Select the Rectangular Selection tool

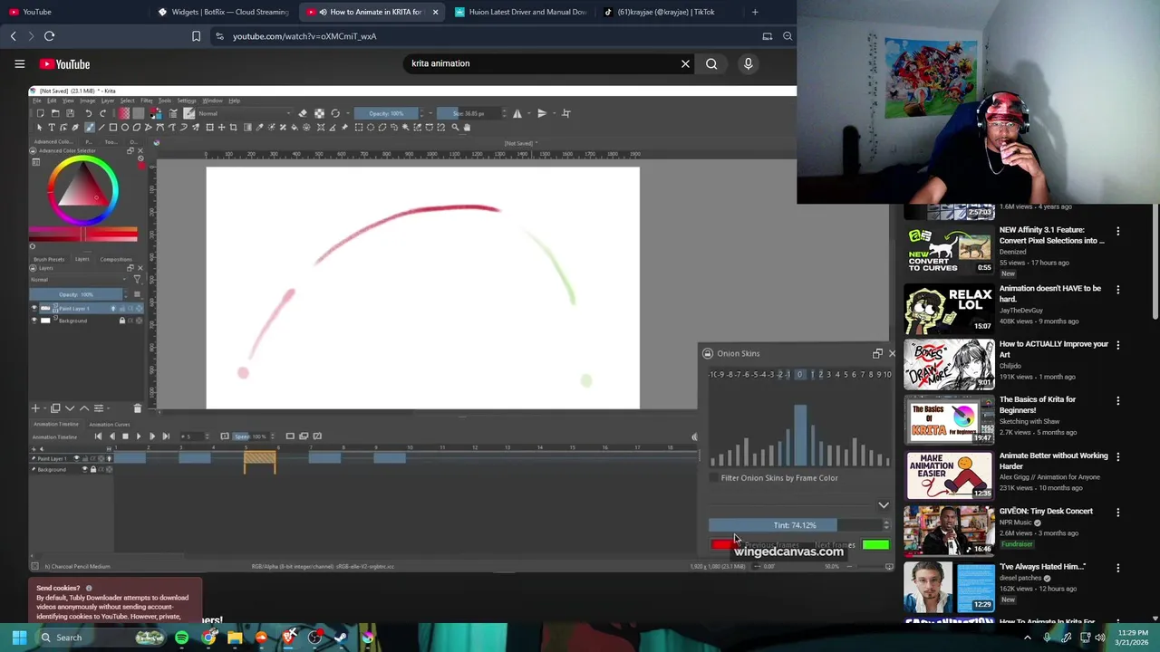coord(359,128)
